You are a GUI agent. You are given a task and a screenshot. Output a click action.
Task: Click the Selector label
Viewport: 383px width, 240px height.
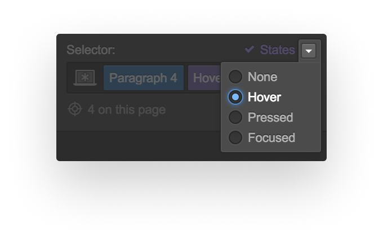(x=91, y=50)
